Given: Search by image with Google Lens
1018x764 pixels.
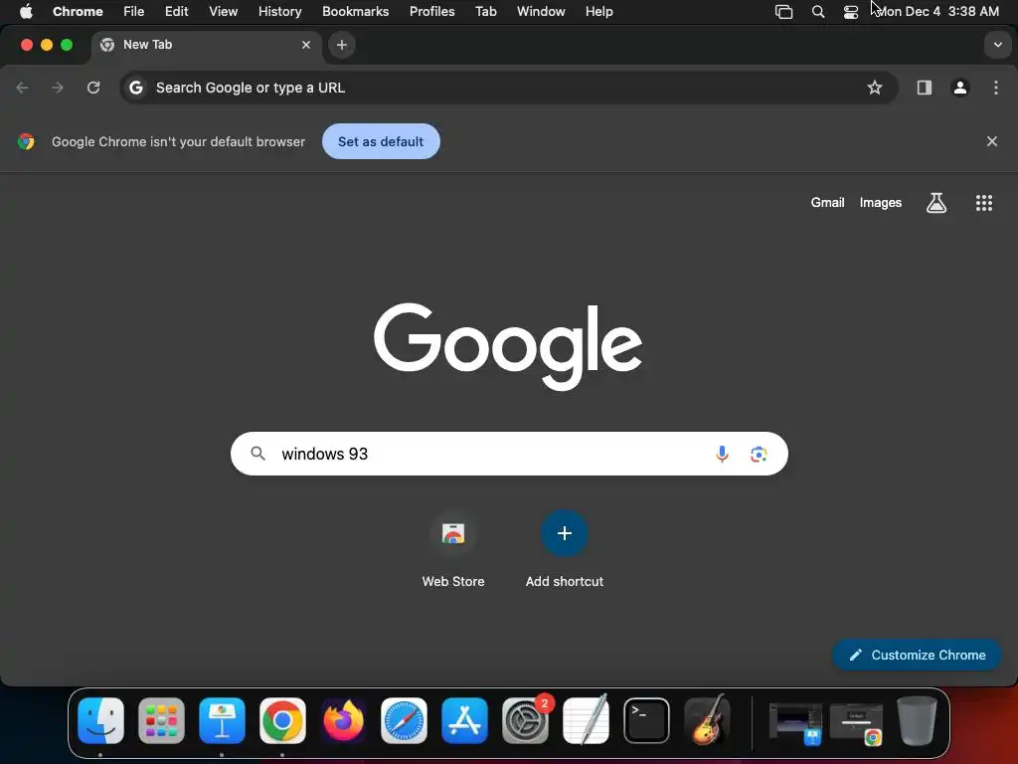Looking at the screenshot, I should point(759,454).
